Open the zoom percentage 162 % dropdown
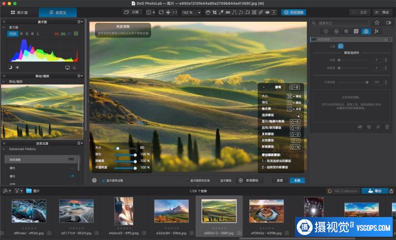This screenshot has height=240, width=396. [191, 12]
